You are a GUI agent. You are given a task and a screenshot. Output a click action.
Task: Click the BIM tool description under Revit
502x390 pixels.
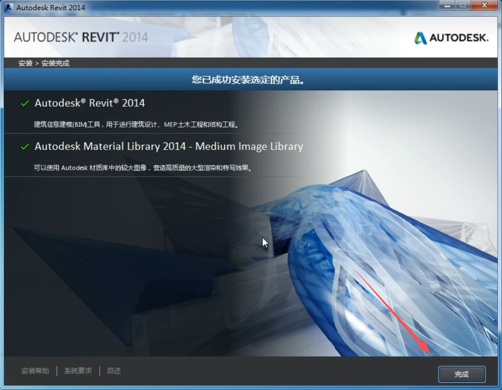tap(137, 125)
